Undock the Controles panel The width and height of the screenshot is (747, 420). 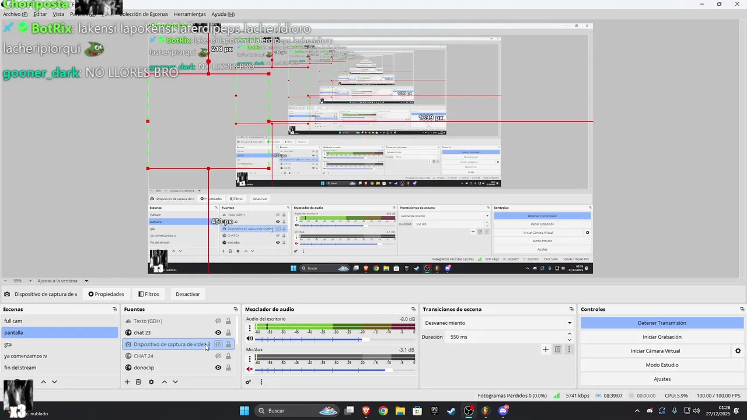click(742, 309)
